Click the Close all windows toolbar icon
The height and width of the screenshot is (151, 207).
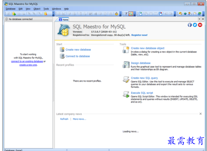pos(160,14)
